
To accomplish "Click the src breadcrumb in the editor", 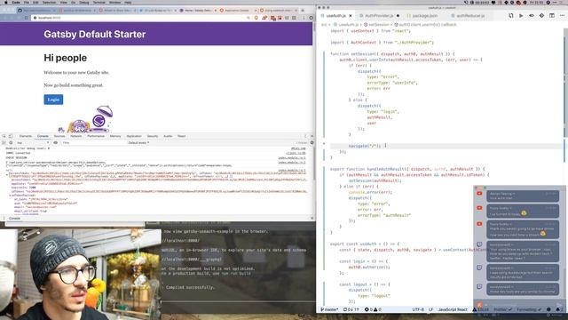I will [x=323, y=25].
